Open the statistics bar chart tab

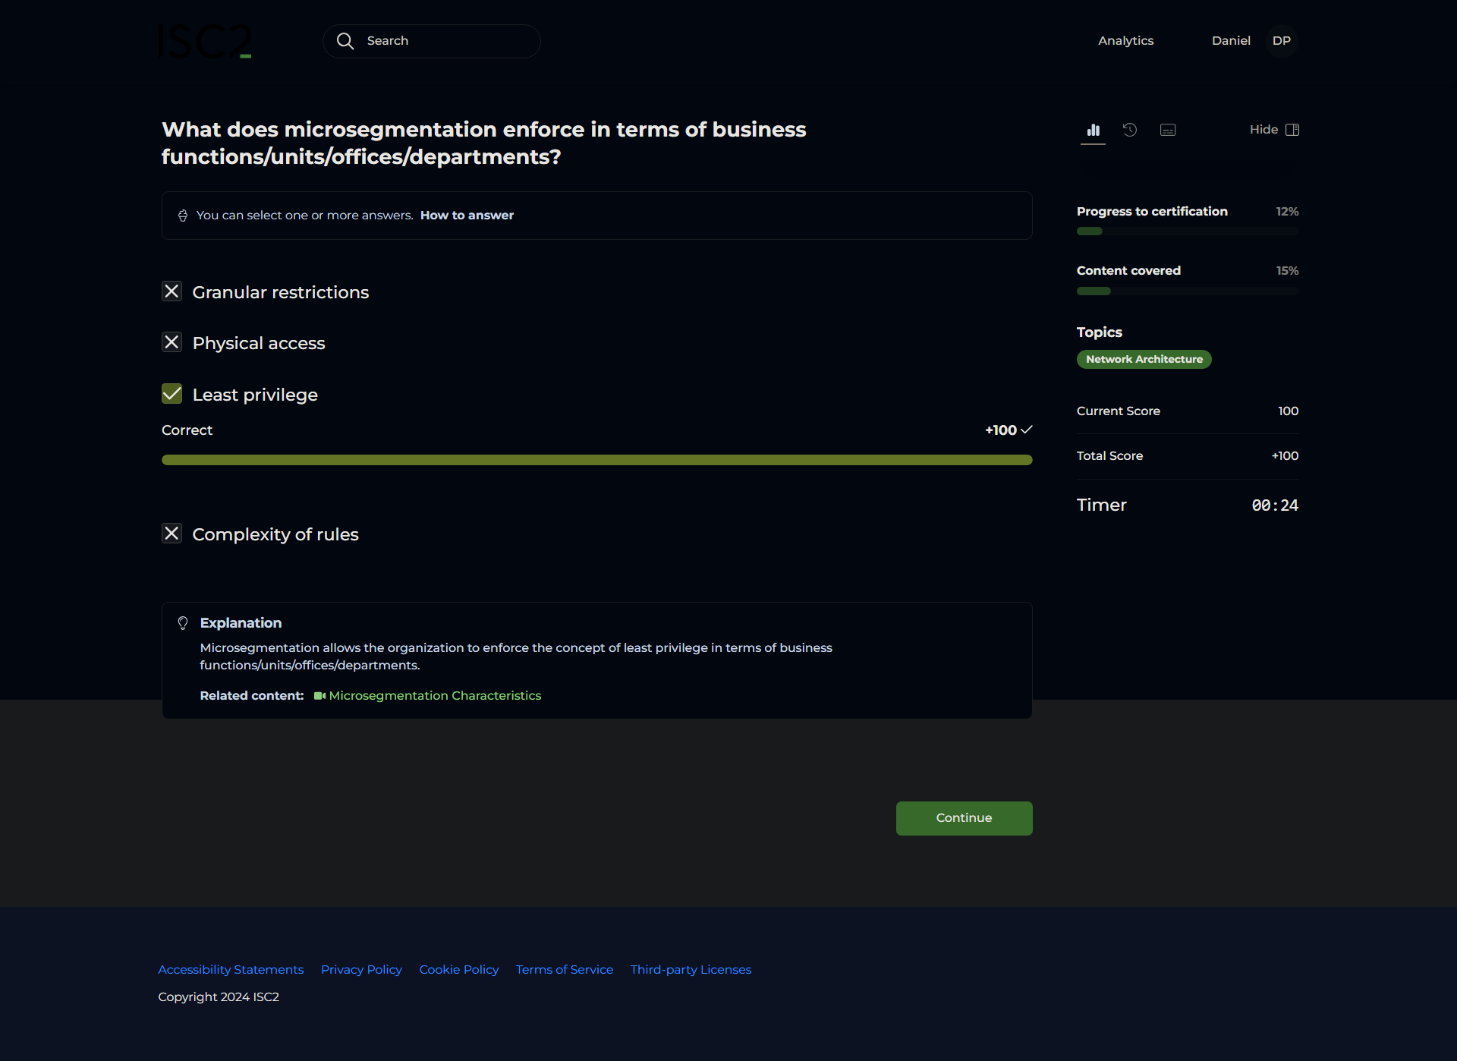(1093, 130)
